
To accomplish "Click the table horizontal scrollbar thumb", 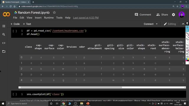I will 71,87.
